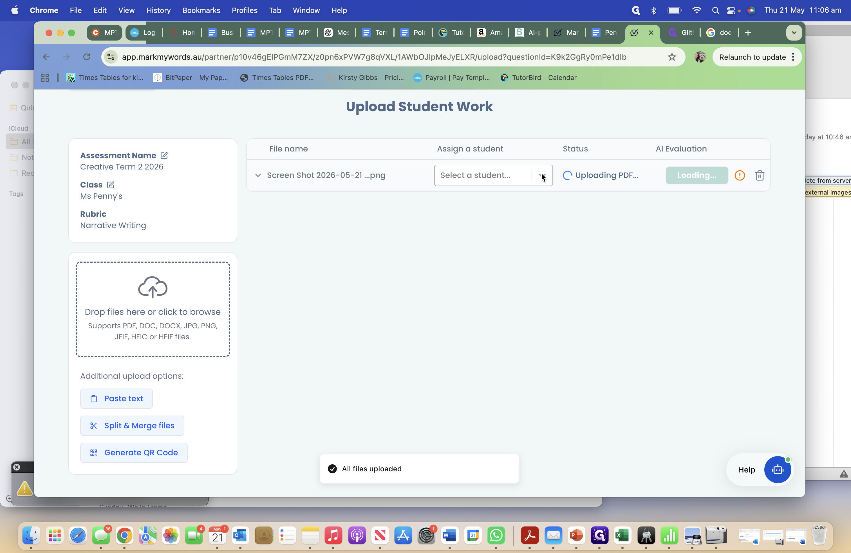Open the History menu
The width and height of the screenshot is (851, 553).
[x=158, y=10]
